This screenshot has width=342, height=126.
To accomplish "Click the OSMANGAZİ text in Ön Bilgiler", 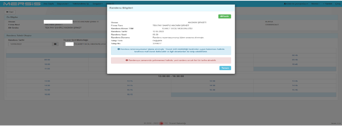I will point(272,25).
